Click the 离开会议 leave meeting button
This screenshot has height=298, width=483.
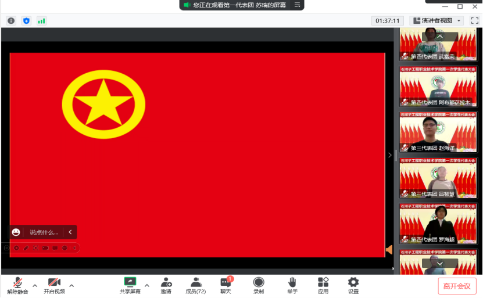[457, 286]
